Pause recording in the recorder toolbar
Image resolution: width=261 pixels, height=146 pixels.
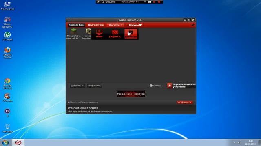click(x=154, y=2)
